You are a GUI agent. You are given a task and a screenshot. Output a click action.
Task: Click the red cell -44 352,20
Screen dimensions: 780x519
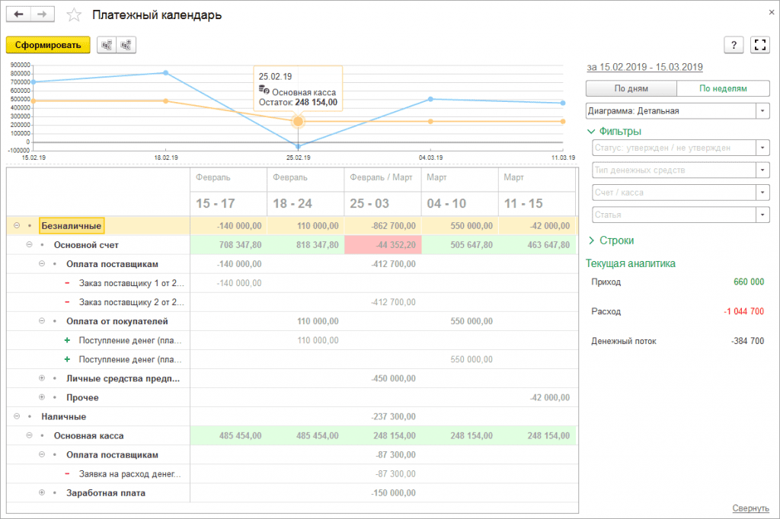tap(382, 244)
